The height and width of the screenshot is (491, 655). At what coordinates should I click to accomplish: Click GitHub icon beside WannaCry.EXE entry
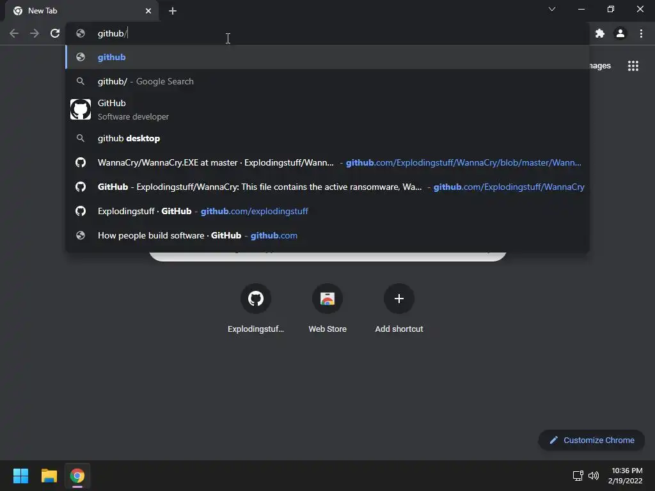81,162
